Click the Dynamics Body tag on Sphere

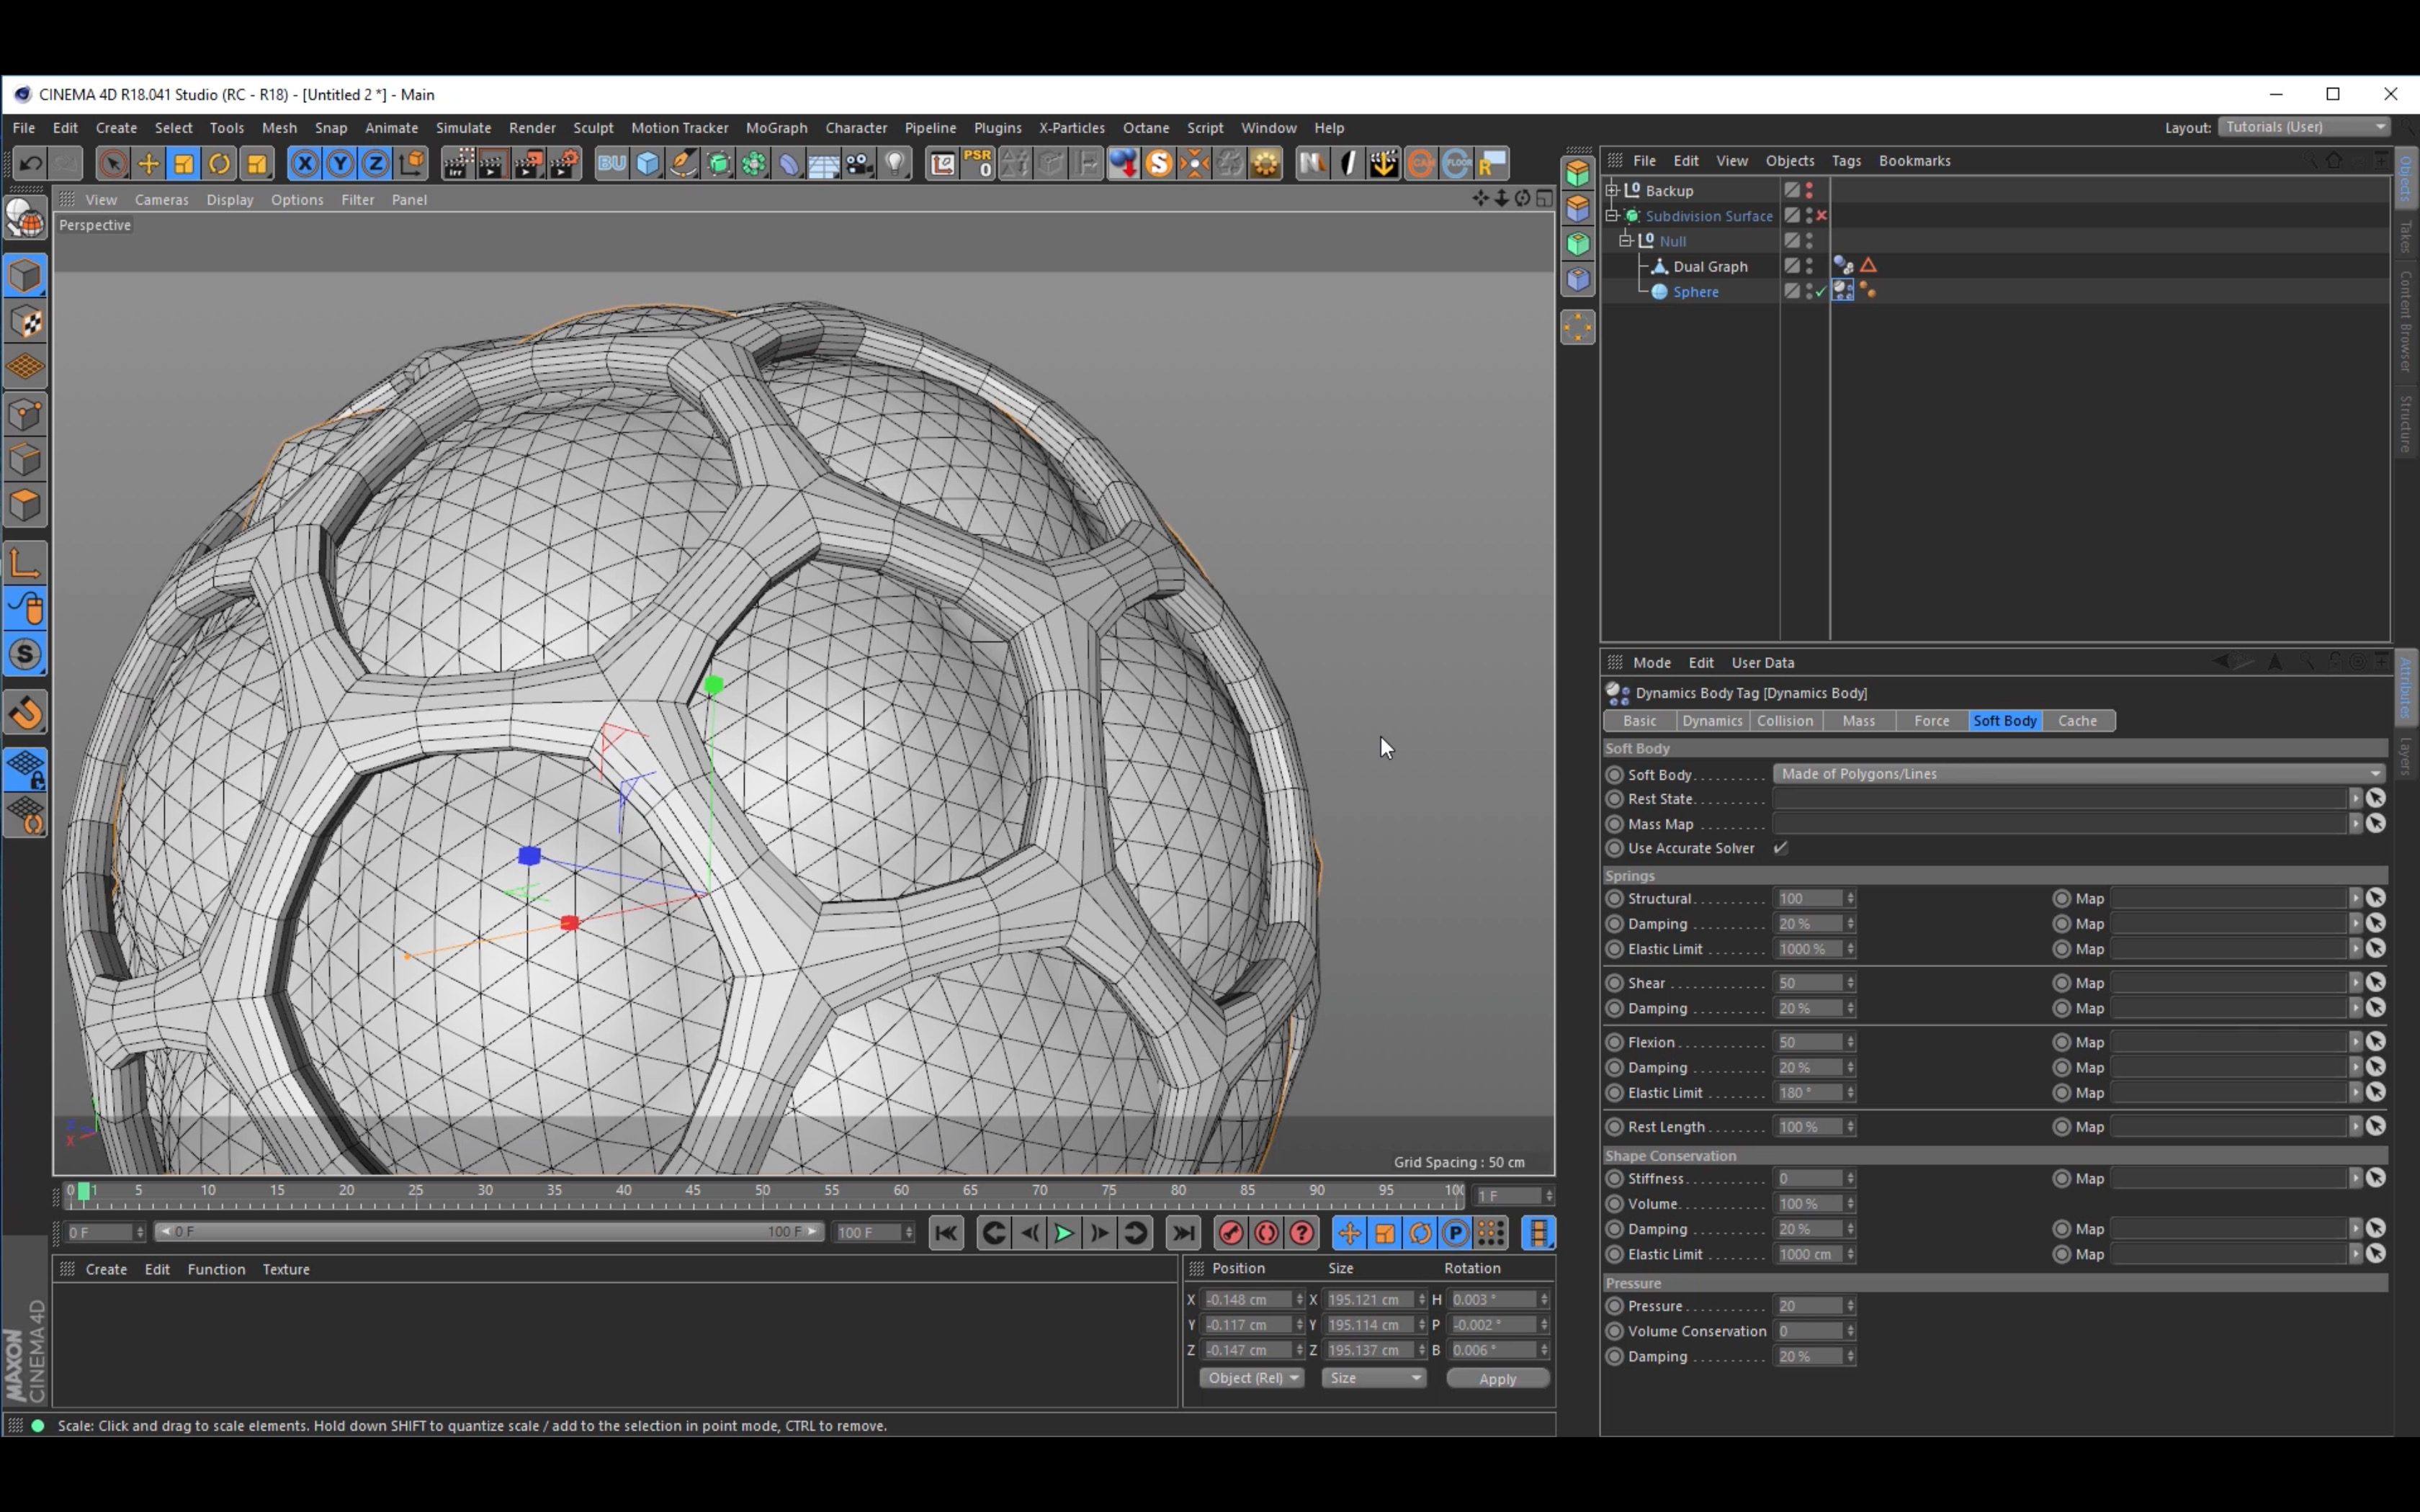pos(1842,291)
